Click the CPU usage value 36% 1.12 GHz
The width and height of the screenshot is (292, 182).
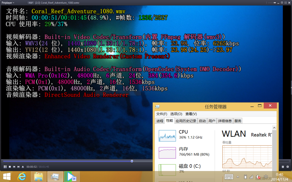[190, 137]
